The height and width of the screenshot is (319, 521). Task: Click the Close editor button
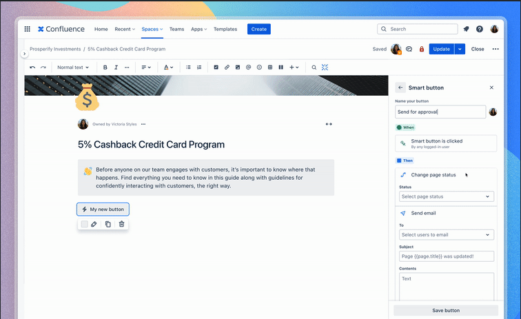[x=478, y=49]
